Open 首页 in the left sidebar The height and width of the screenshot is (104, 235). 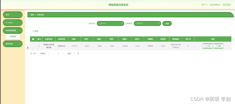pyautogui.click(x=13, y=15)
